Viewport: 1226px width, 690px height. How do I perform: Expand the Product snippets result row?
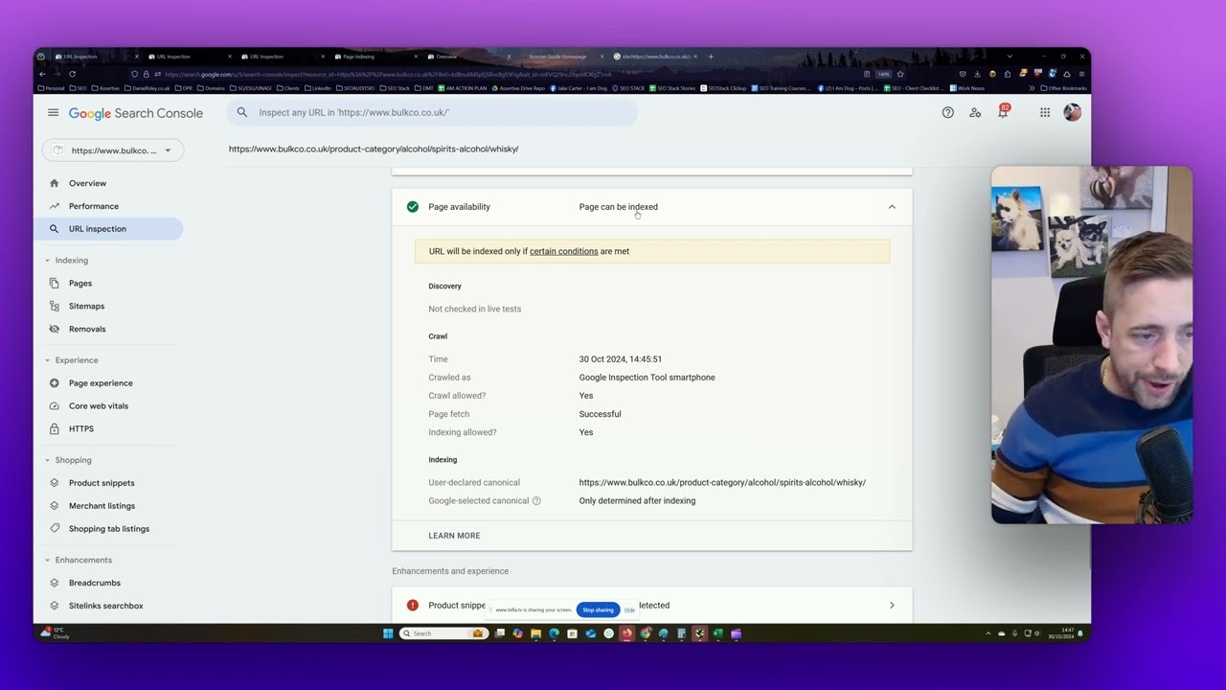coord(892,605)
